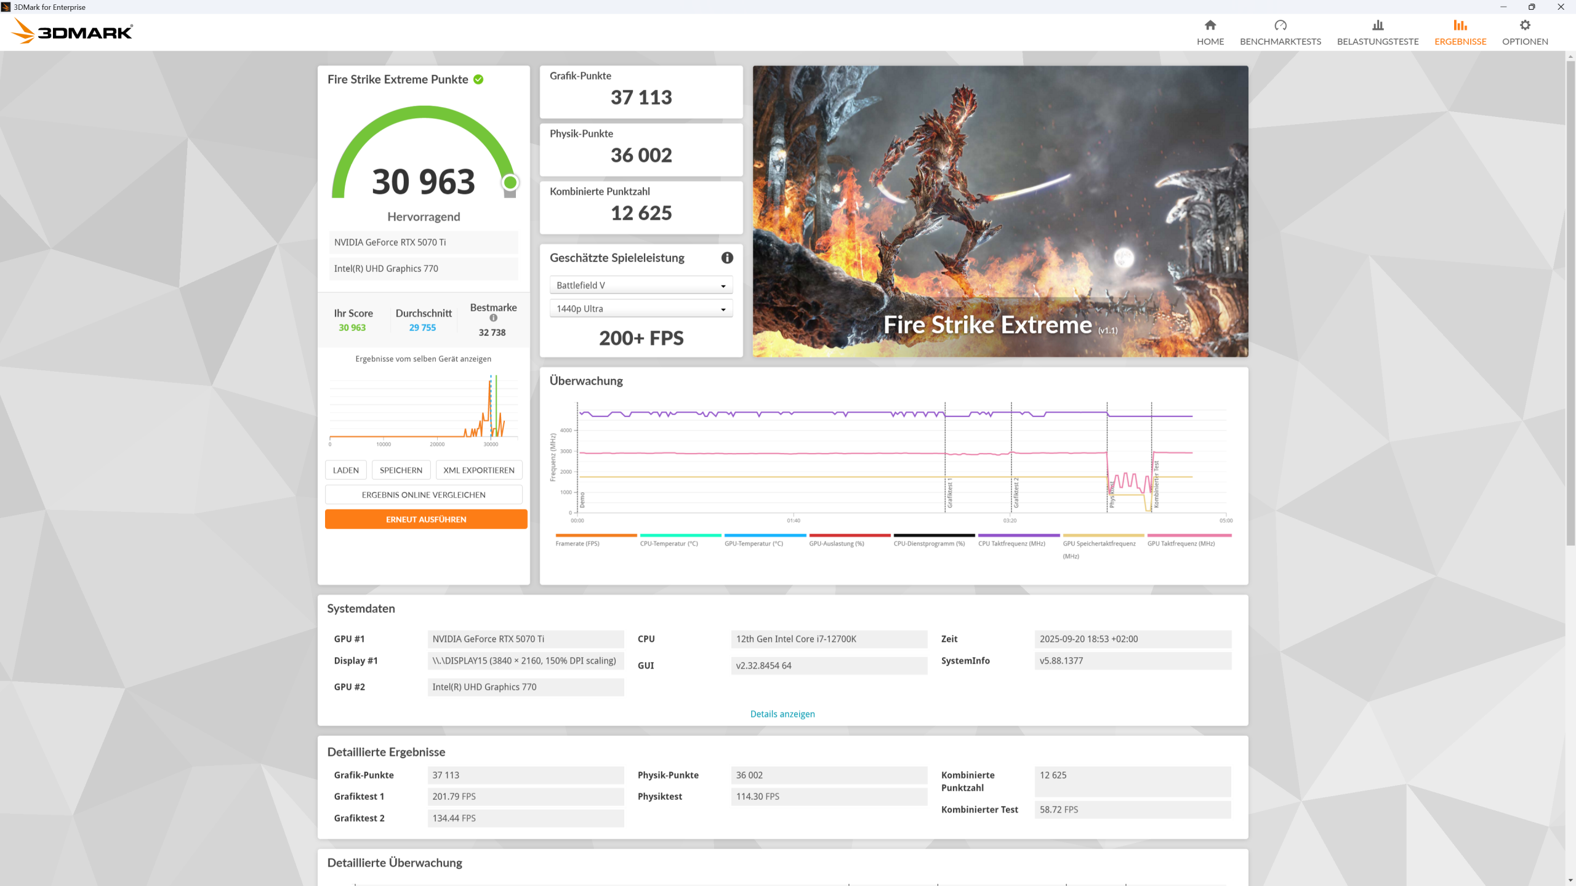Screen dimensions: 1576x886
Task: Toggle CPU Taktfrequenz legend series
Action: point(1011,543)
